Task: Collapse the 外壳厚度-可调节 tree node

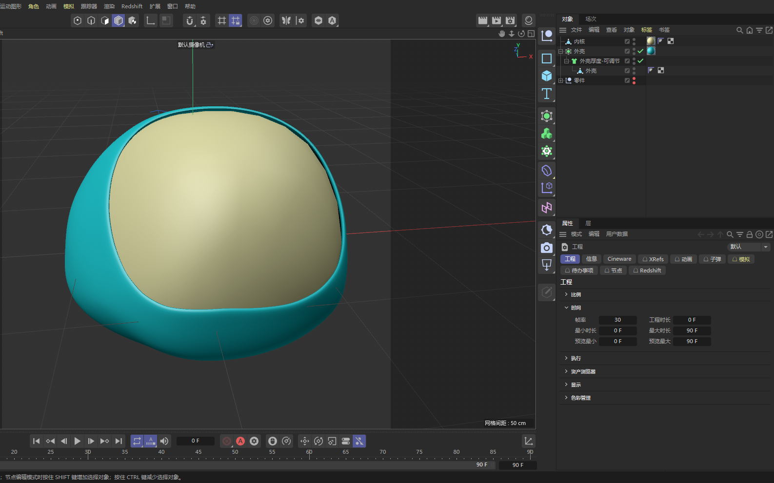Action: pyautogui.click(x=567, y=61)
